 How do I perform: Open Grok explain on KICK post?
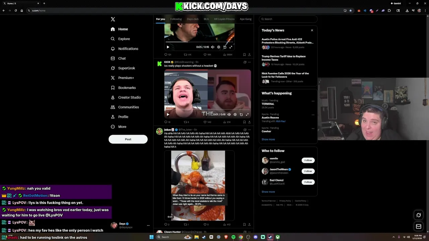pos(245,62)
